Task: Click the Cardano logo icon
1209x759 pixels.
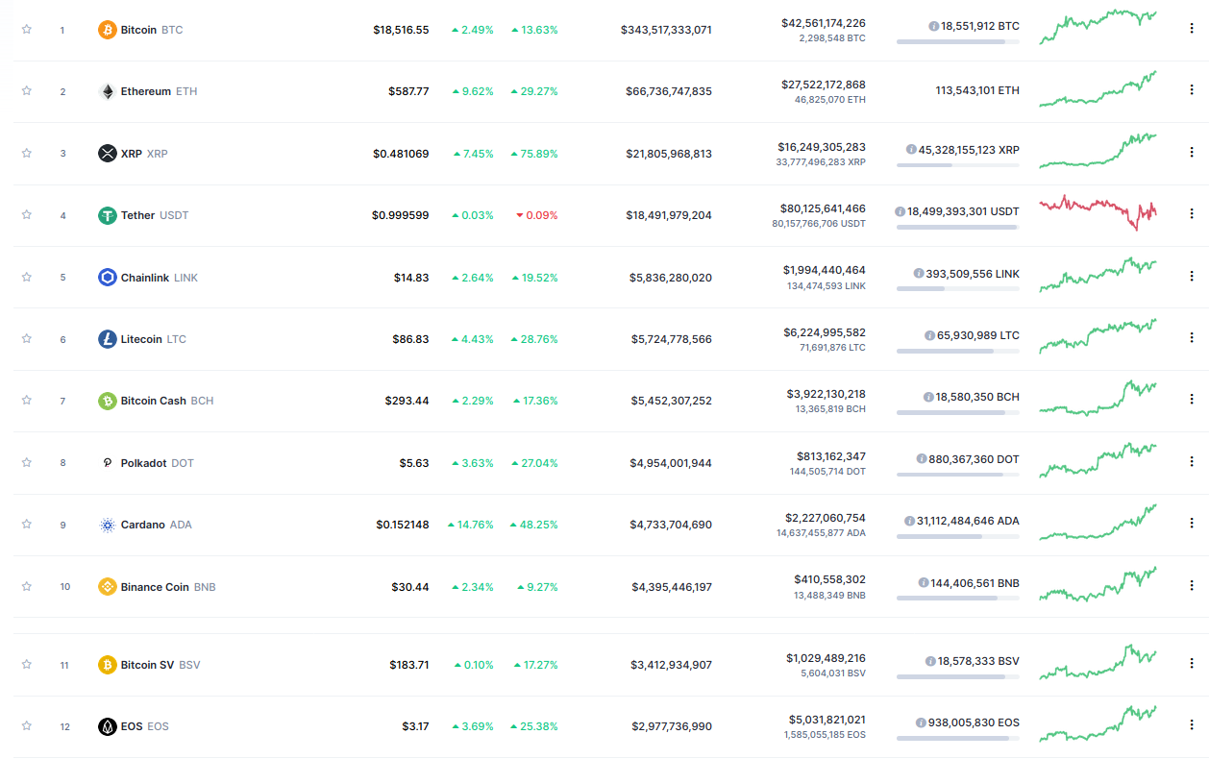Action: pyautogui.click(x=108, y=525)
